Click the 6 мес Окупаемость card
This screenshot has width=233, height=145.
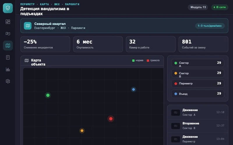tap(98, 44)
